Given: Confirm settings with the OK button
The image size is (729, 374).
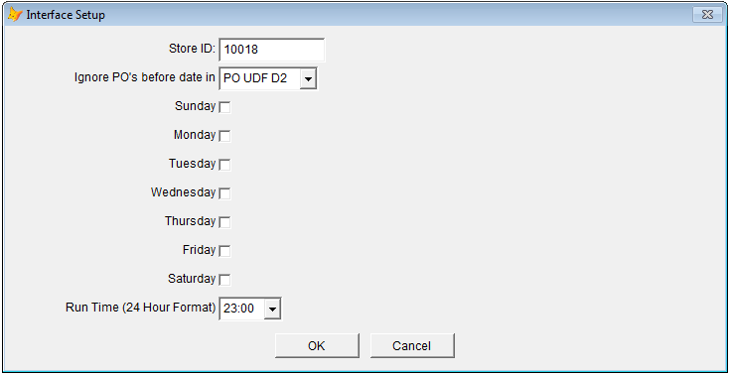Looking at the screenshot, I should 317,345.
